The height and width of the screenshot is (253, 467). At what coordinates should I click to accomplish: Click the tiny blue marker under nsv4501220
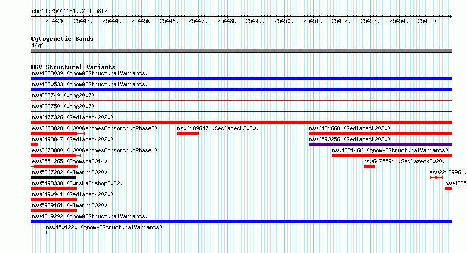(47, 233)
